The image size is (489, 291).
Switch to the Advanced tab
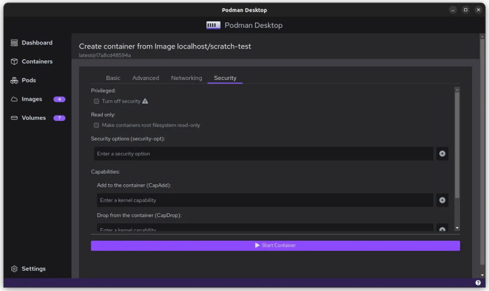145,78
